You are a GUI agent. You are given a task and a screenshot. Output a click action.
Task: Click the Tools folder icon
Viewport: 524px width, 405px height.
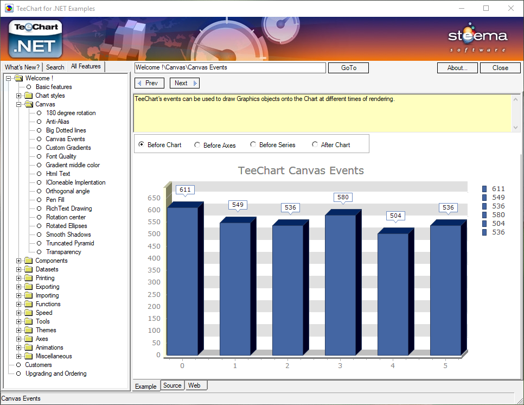(29, 321)
